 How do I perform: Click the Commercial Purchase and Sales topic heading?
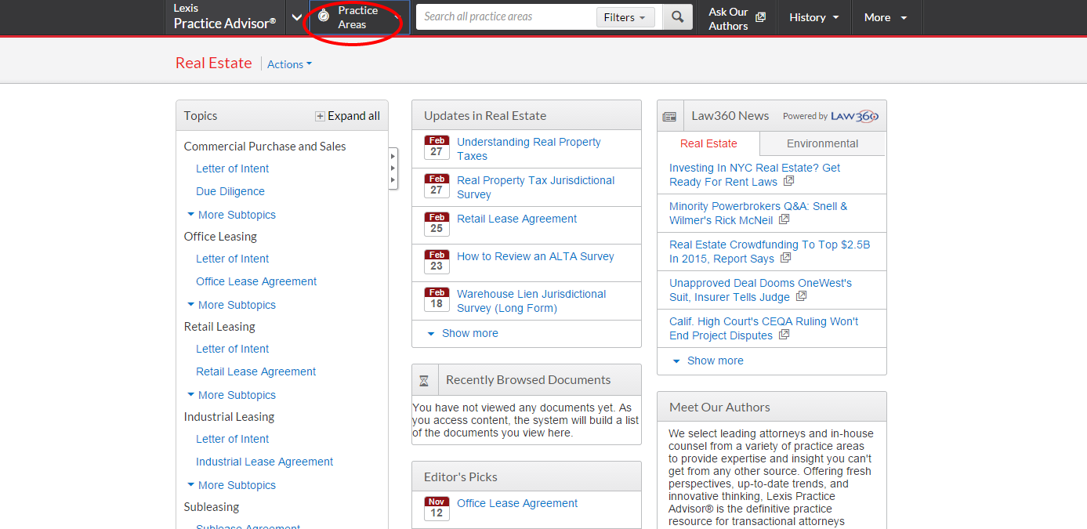tap(265, 147)
